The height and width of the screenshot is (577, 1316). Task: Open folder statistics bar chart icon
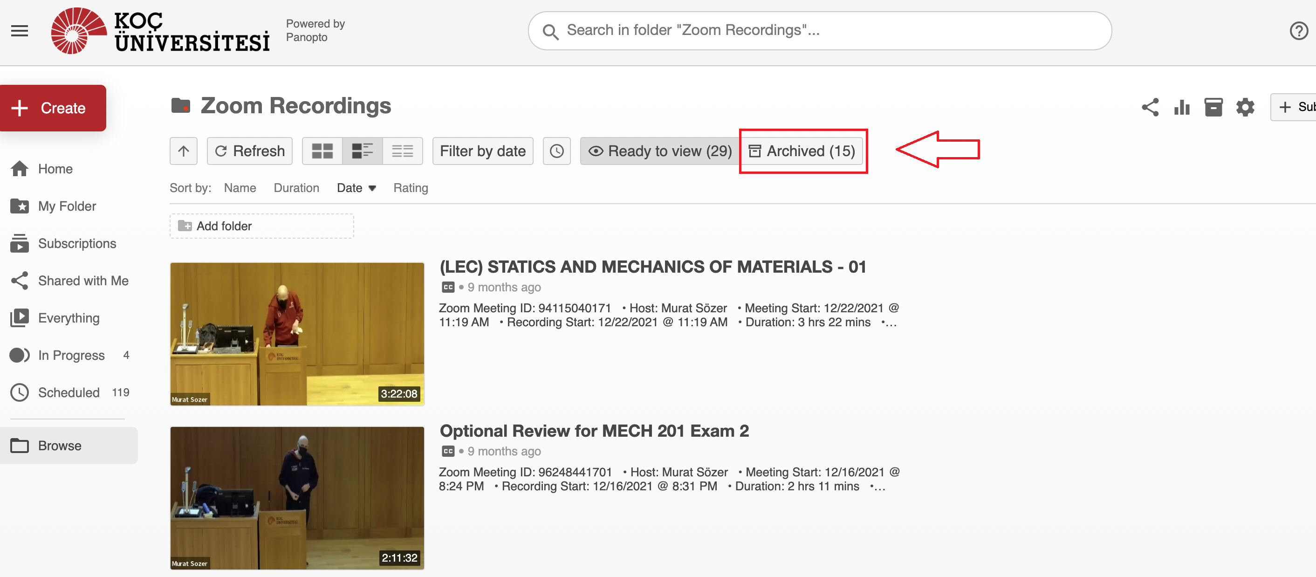click(x=1182, y=107)
